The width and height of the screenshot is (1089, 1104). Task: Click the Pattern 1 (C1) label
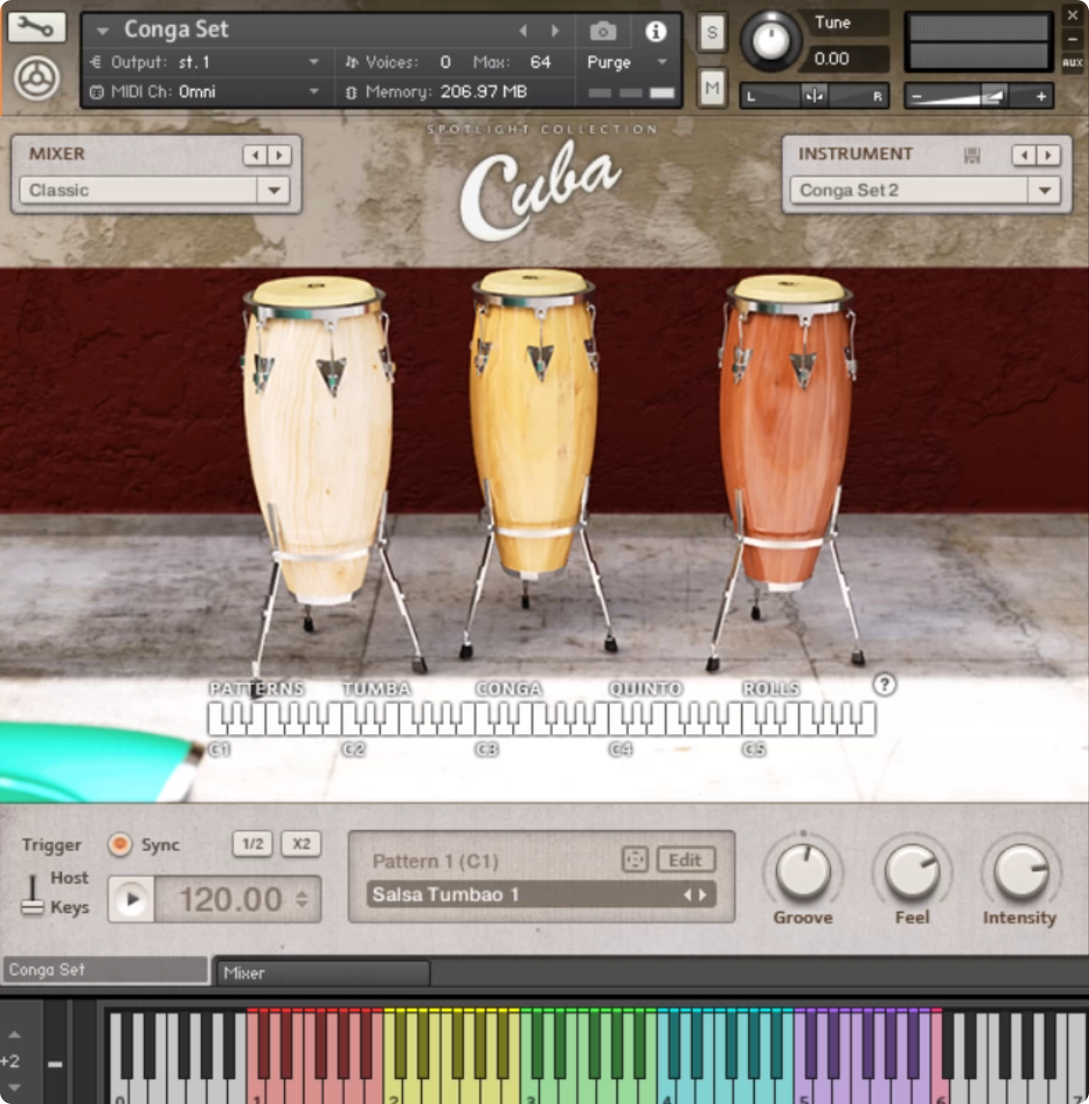[x=436, y=862]
